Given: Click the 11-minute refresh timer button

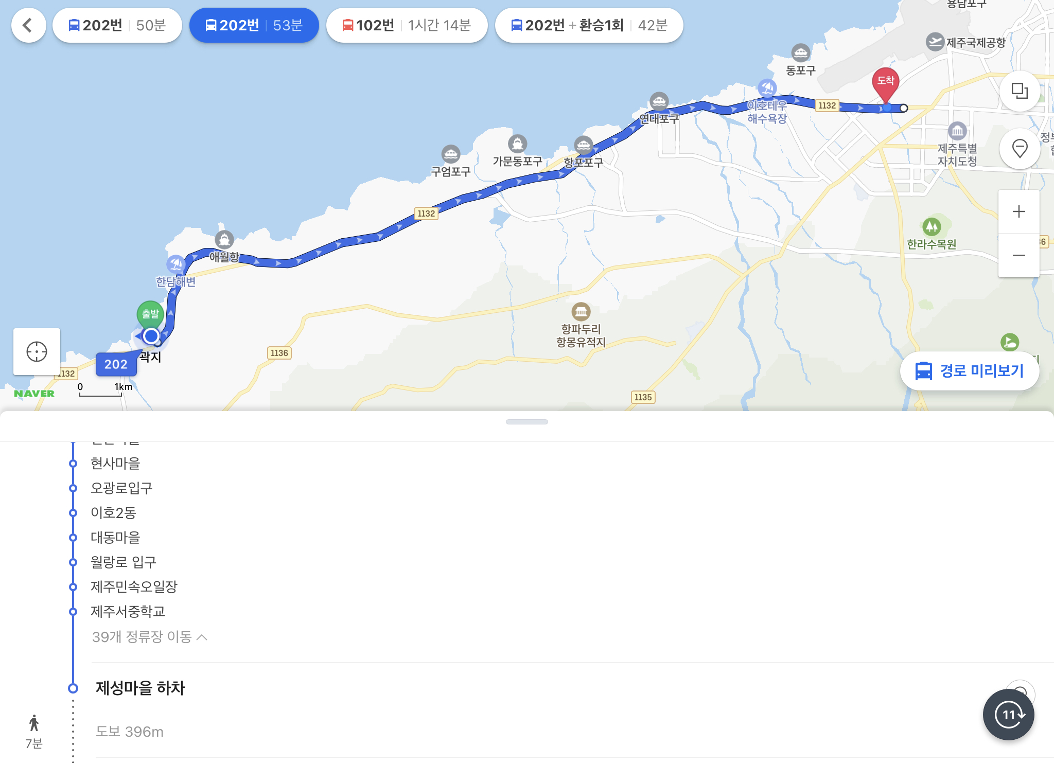Looking at the screenshot, I should [1008, 715].
